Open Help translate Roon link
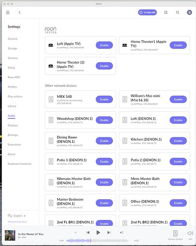 coord(17,222)
